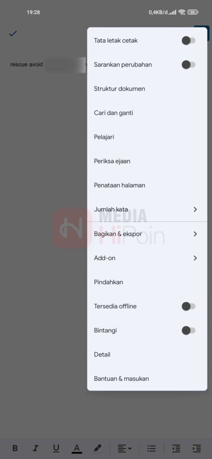Enable Tersedia offline switch
Viewport: 212px width, 459px height.
189,307
